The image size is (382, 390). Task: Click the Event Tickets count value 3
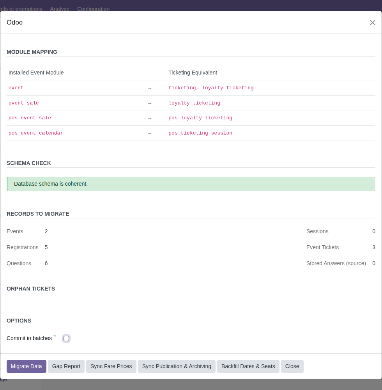373,247
